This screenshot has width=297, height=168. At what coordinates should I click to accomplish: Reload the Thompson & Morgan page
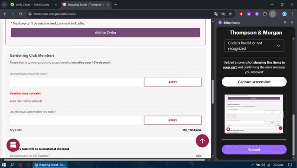tap(20, 14)
